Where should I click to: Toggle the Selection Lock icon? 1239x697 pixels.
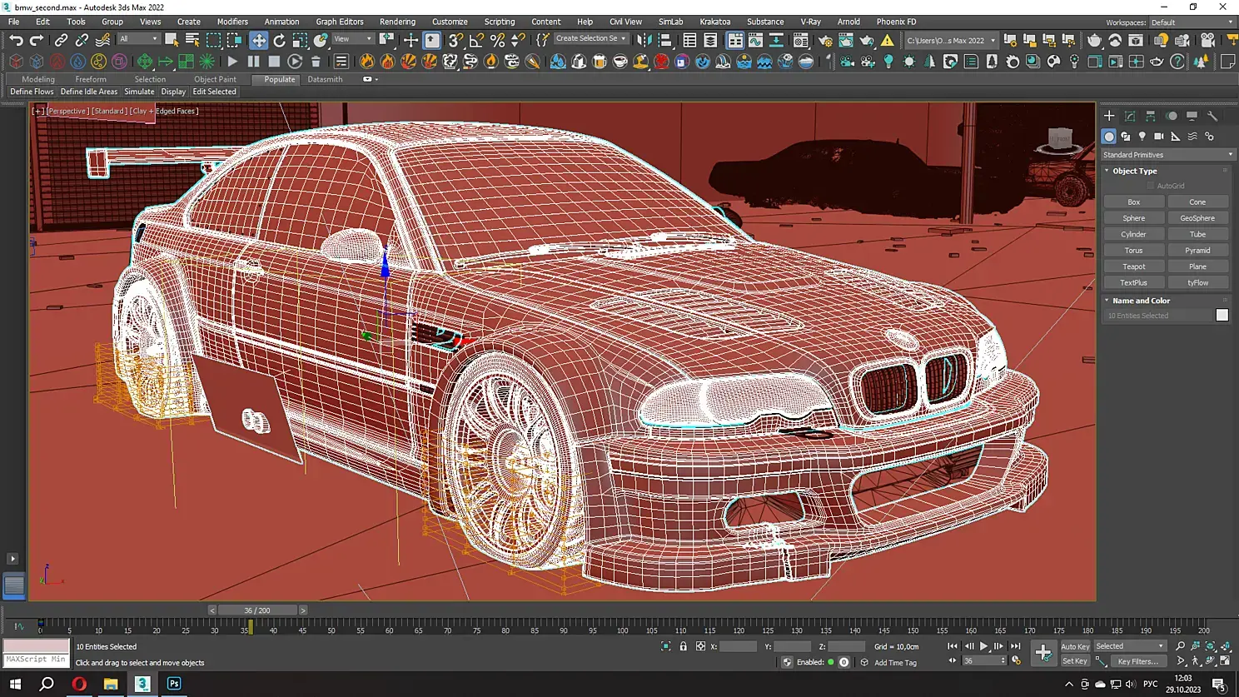point(683,646)
